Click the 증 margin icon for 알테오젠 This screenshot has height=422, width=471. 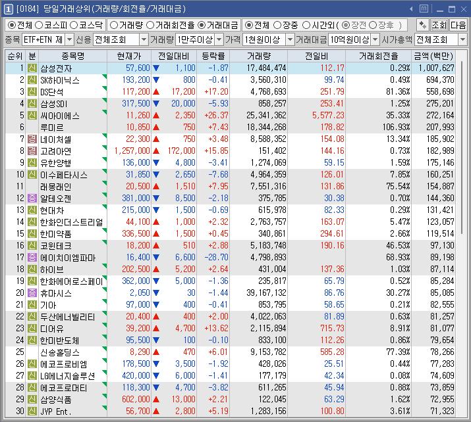point(32,198)
